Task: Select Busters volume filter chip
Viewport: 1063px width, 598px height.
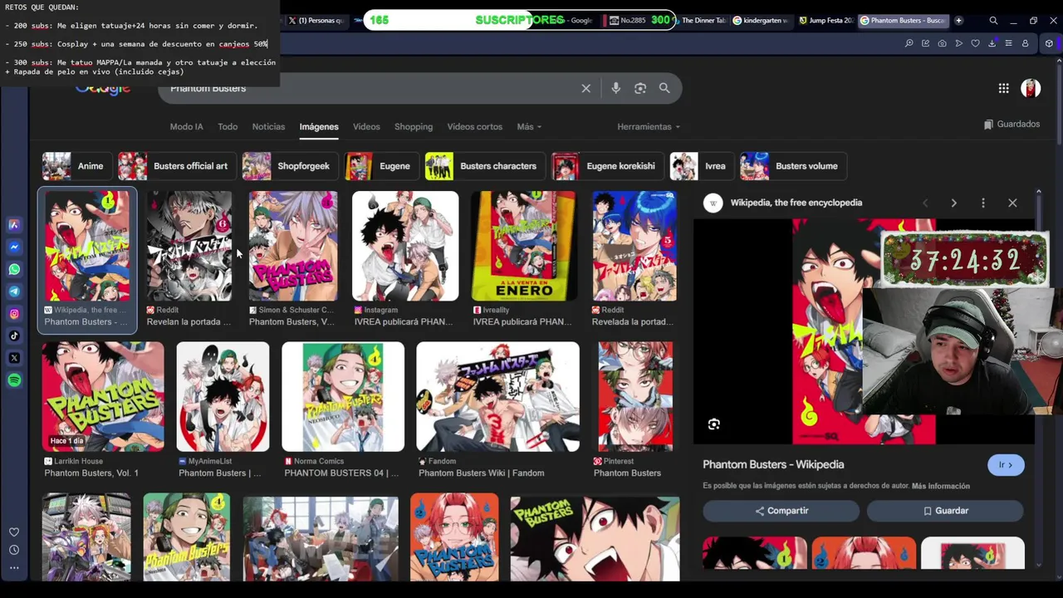Action: click(792, 166)
